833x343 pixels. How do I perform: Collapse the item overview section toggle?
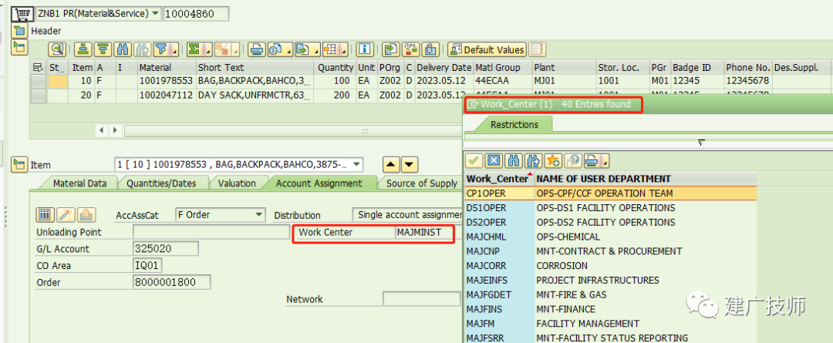pos(19,47)
